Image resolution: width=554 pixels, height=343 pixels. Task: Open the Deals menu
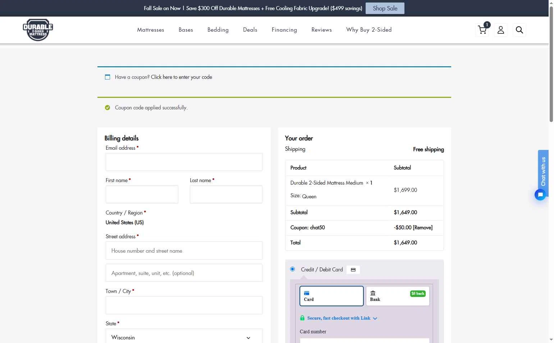[250, 30]
